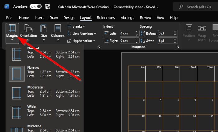The width and height of the screenshot is (218, 132).
Task: Switch to the Draw tab
Action: [54, 18]
